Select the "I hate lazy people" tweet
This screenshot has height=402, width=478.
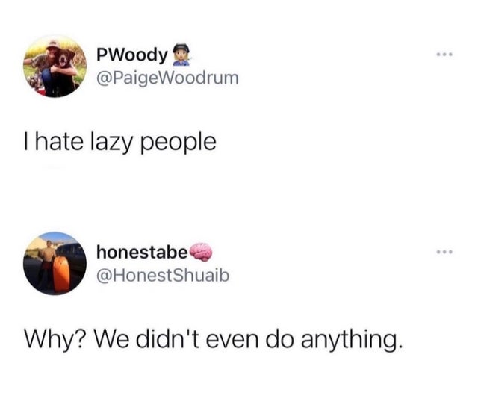pyautogui.click(x=120, y=142)
